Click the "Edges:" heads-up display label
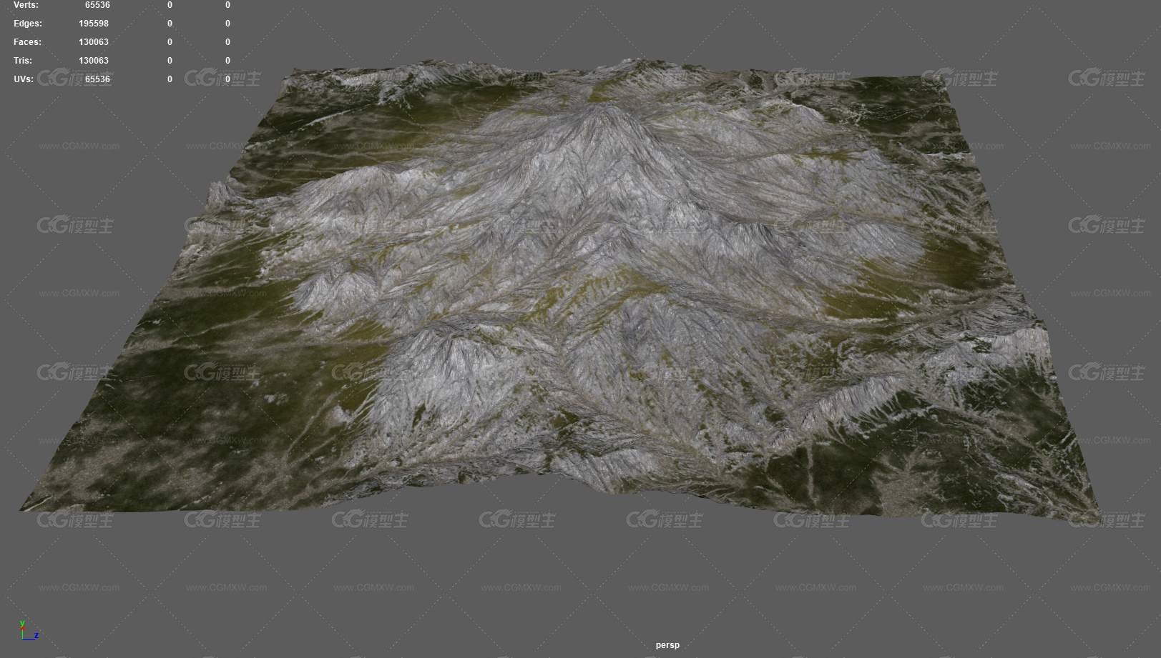 coord(28,24)
